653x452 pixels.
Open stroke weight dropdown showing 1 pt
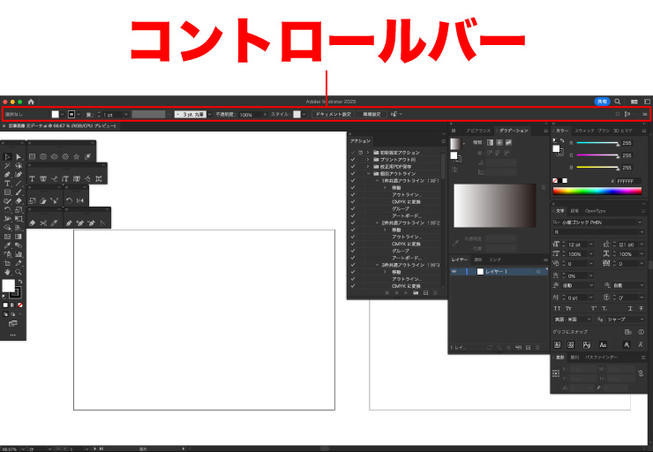tap(126, 114)
